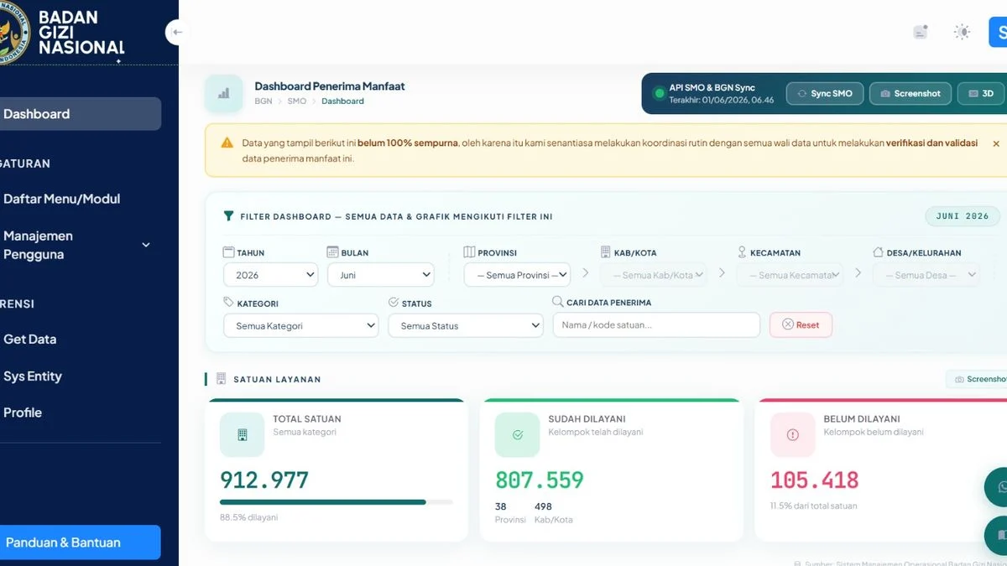Click the Sudah Dilayani checkmark icon
1007x566 pixels.
tap(517, 434)
